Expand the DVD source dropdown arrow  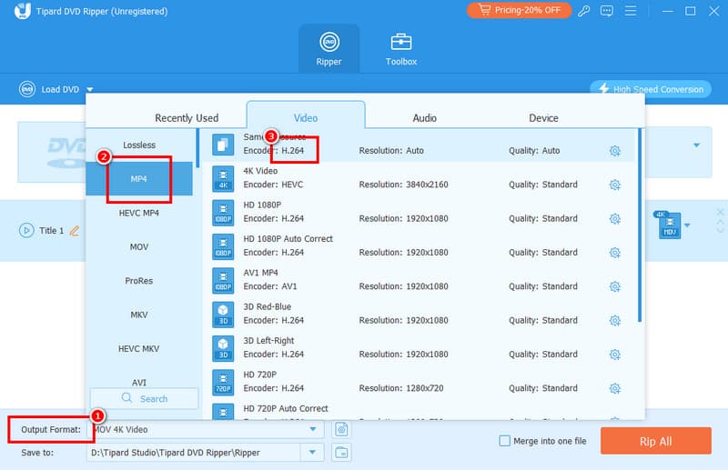(696, 145)
